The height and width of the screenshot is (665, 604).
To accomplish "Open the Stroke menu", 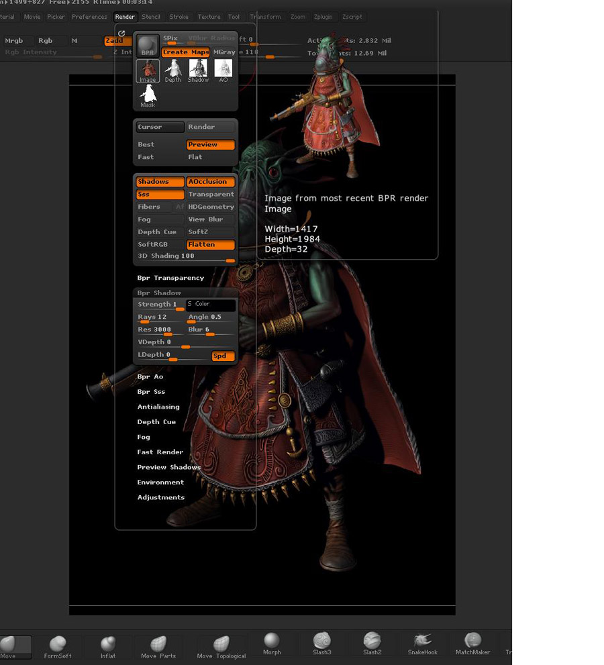I will 179,17.
